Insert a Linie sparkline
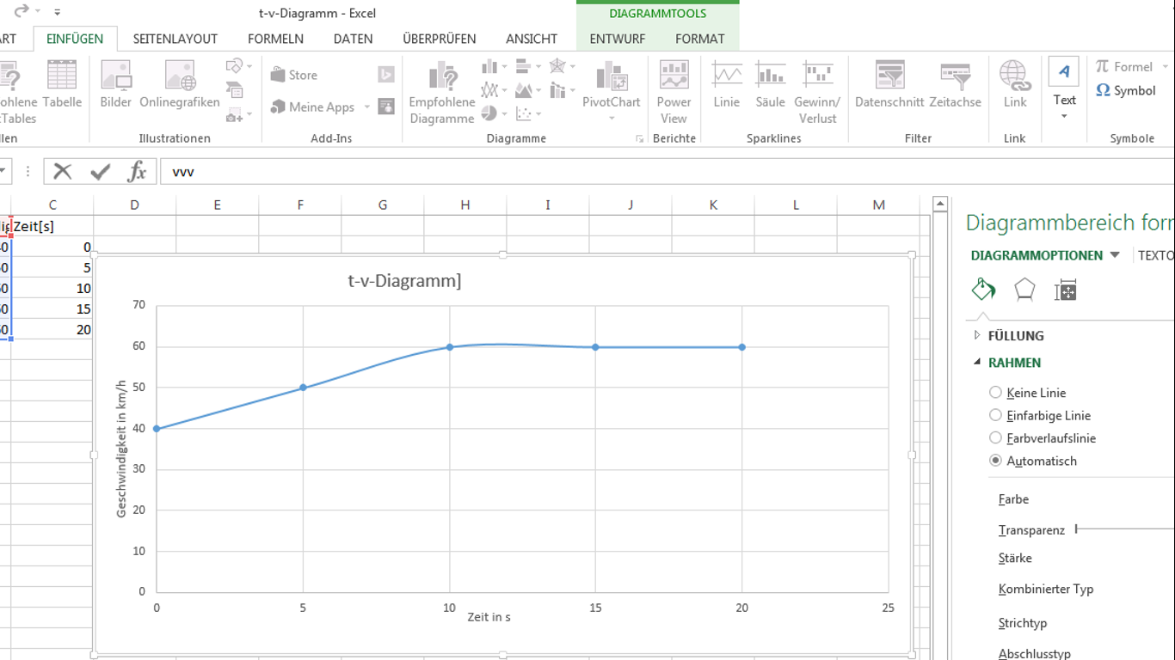This screenshot has width=1175, height=660. click(727, 84)
